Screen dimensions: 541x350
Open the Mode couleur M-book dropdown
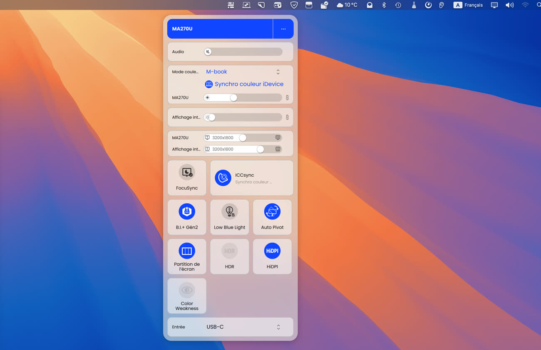pos(243,72)
